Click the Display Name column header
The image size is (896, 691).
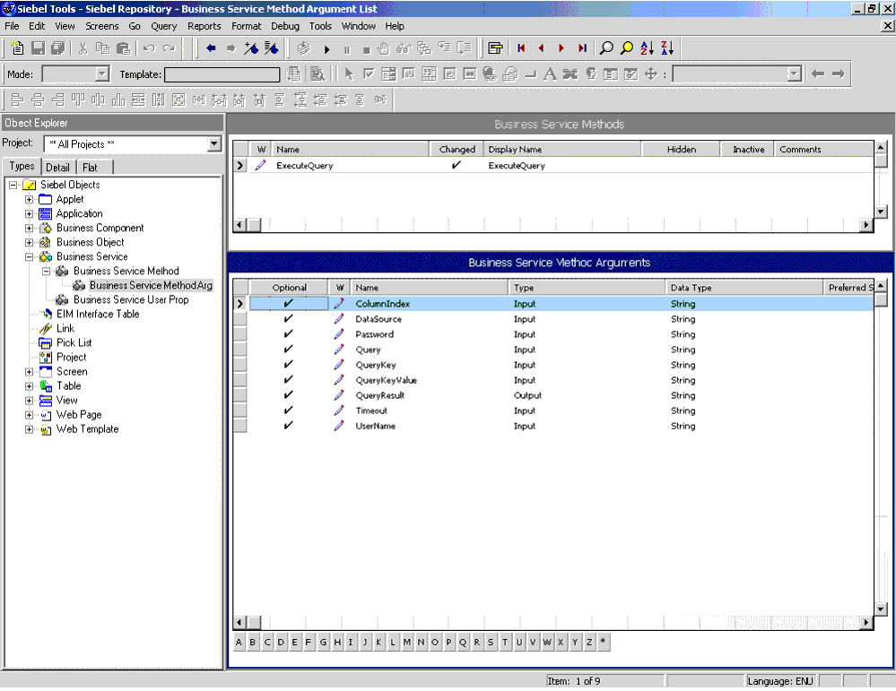(x=562, y=149)
